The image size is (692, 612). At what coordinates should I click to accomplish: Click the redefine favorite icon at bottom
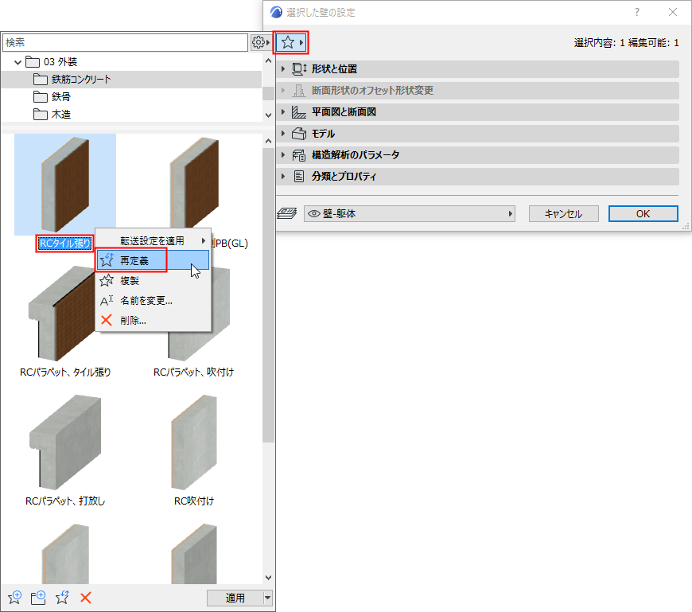pos(62,598)
